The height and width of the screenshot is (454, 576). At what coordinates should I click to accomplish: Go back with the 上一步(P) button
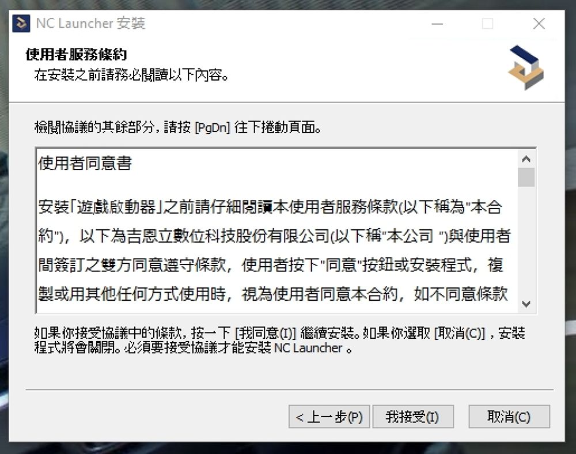[329, 417]
